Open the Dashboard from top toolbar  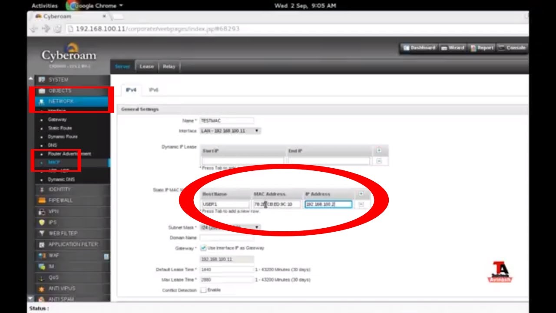pos(419,48)
